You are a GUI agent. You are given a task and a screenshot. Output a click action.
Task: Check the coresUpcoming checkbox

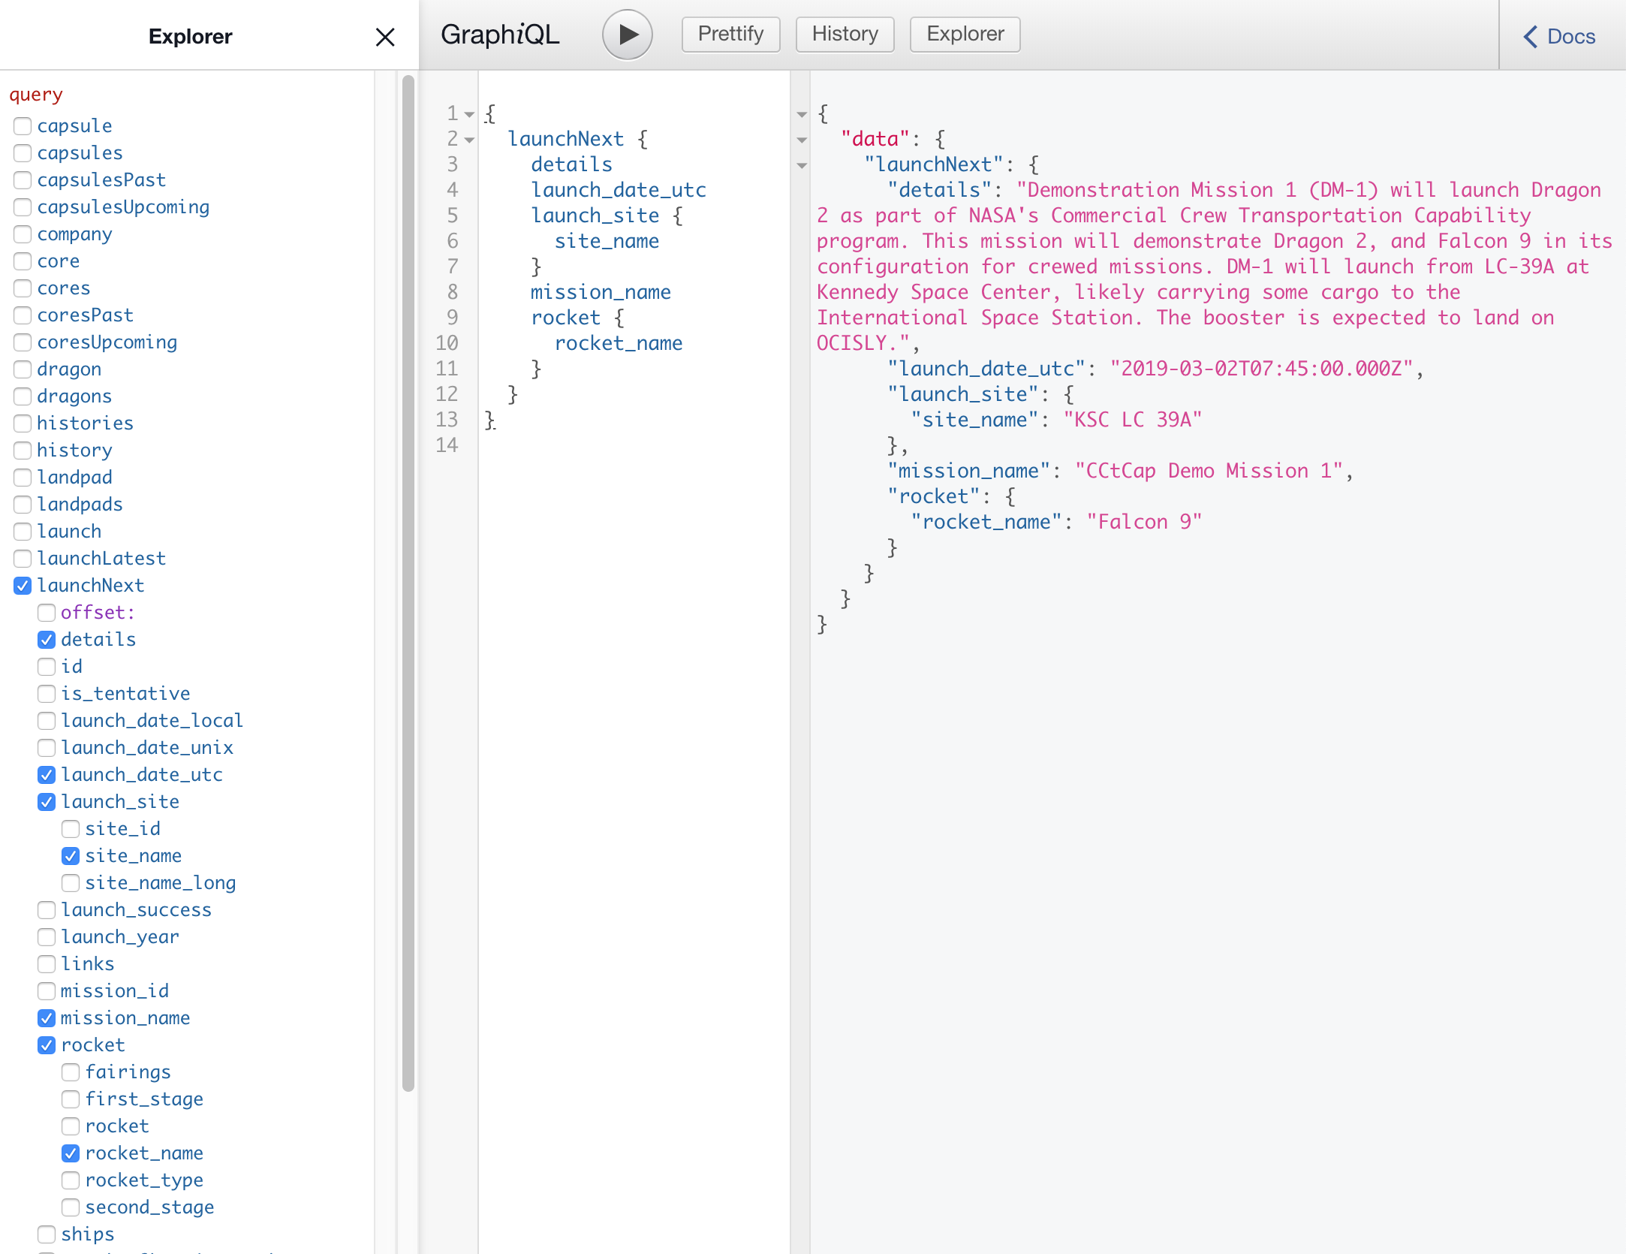click(23, 342)
